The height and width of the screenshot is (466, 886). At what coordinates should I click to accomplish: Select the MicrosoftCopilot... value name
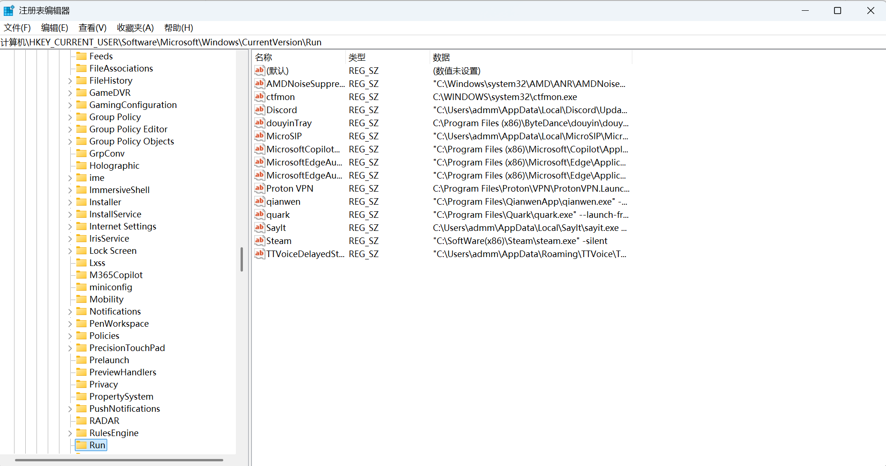pos(303,149)
